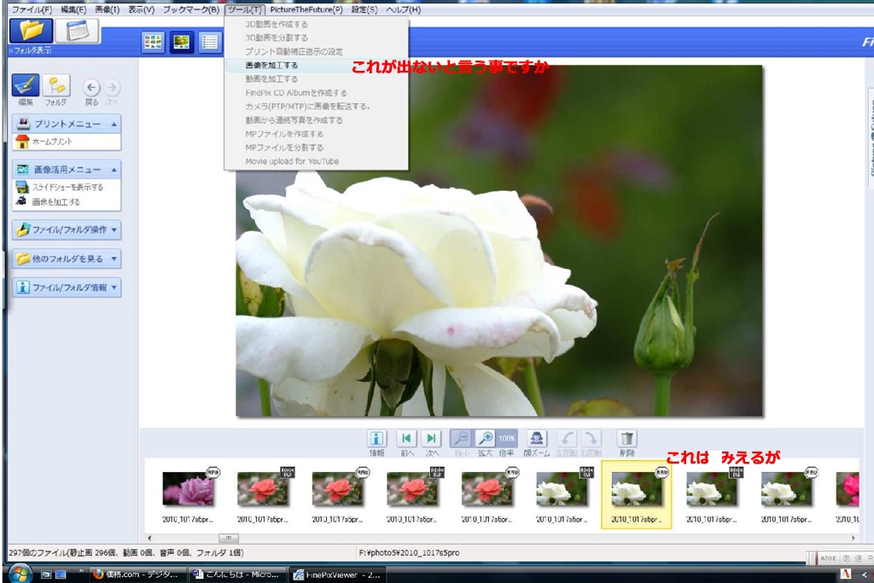
Task: Select the thumbnail grid view icon
Action: (154, 42)
